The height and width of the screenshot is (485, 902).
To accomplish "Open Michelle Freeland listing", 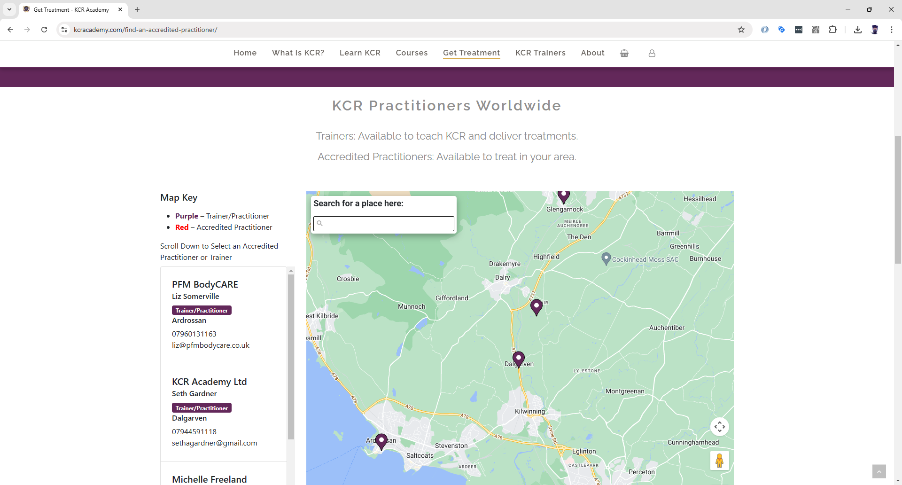I will pyautogui.click(x=209, y=479).
